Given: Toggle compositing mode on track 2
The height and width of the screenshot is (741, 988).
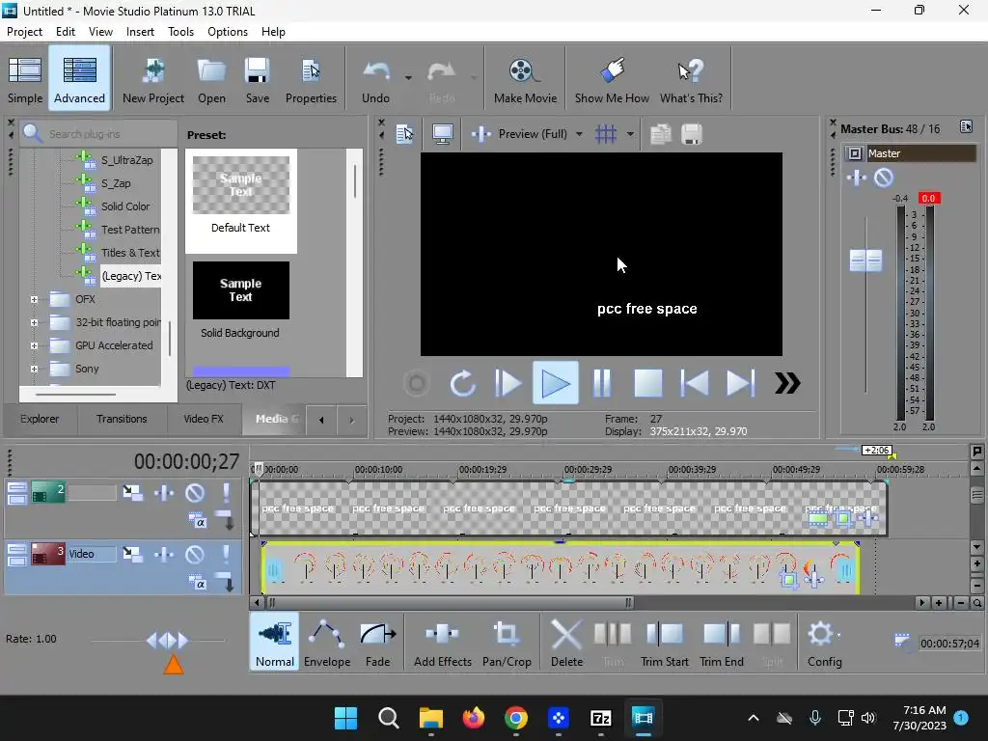Looking at the screenshot, I should point(197,521).
